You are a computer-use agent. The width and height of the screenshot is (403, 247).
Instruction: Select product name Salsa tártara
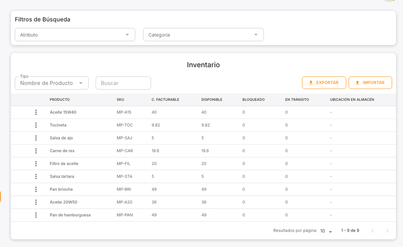(x=62, y=176)
